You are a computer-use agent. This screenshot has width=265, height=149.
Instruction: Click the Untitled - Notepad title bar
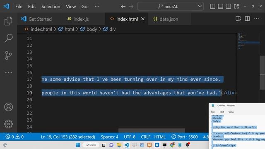237,106
